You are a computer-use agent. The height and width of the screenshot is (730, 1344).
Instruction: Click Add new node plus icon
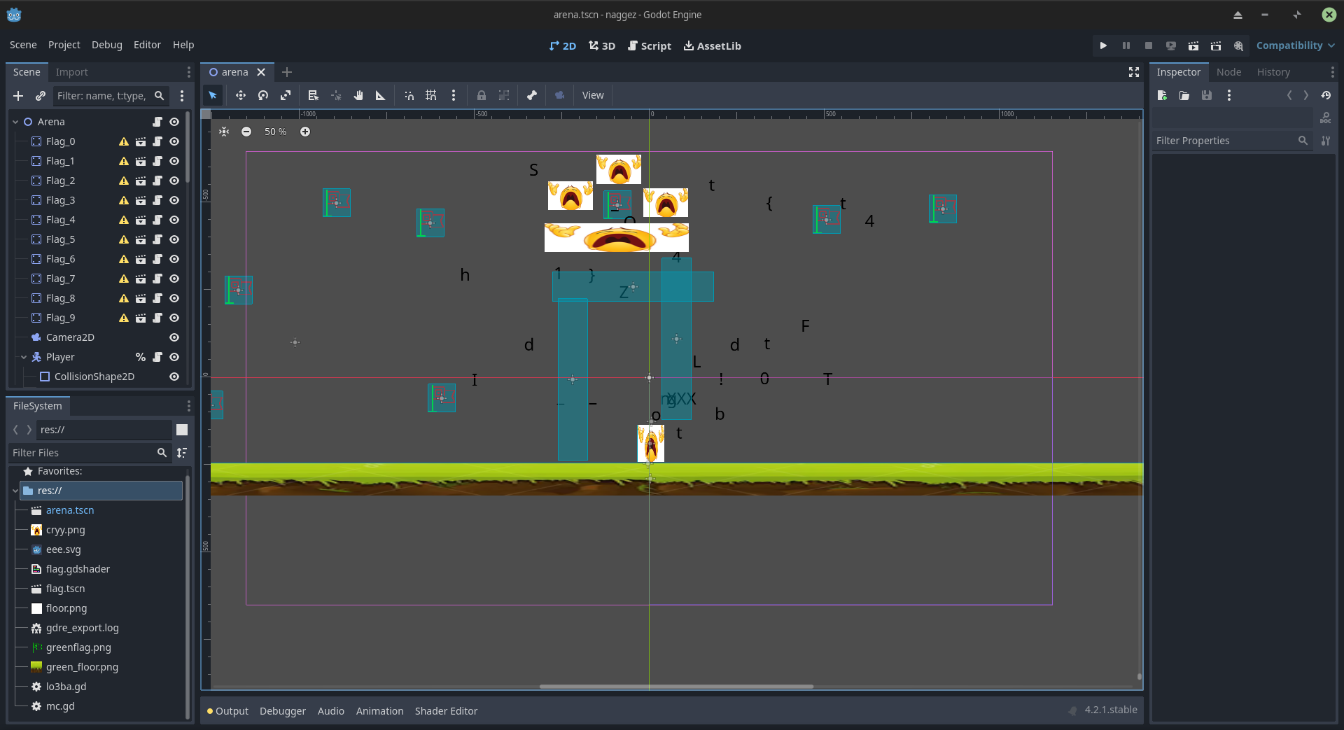click(x=18, y=96)
